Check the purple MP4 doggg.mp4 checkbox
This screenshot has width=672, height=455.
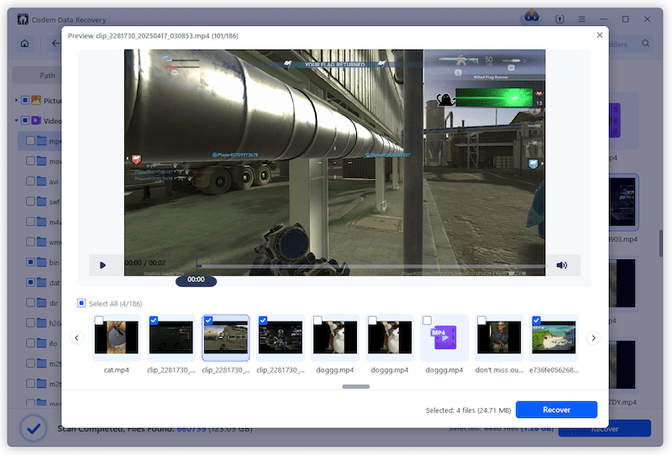[x=427, y=321]
